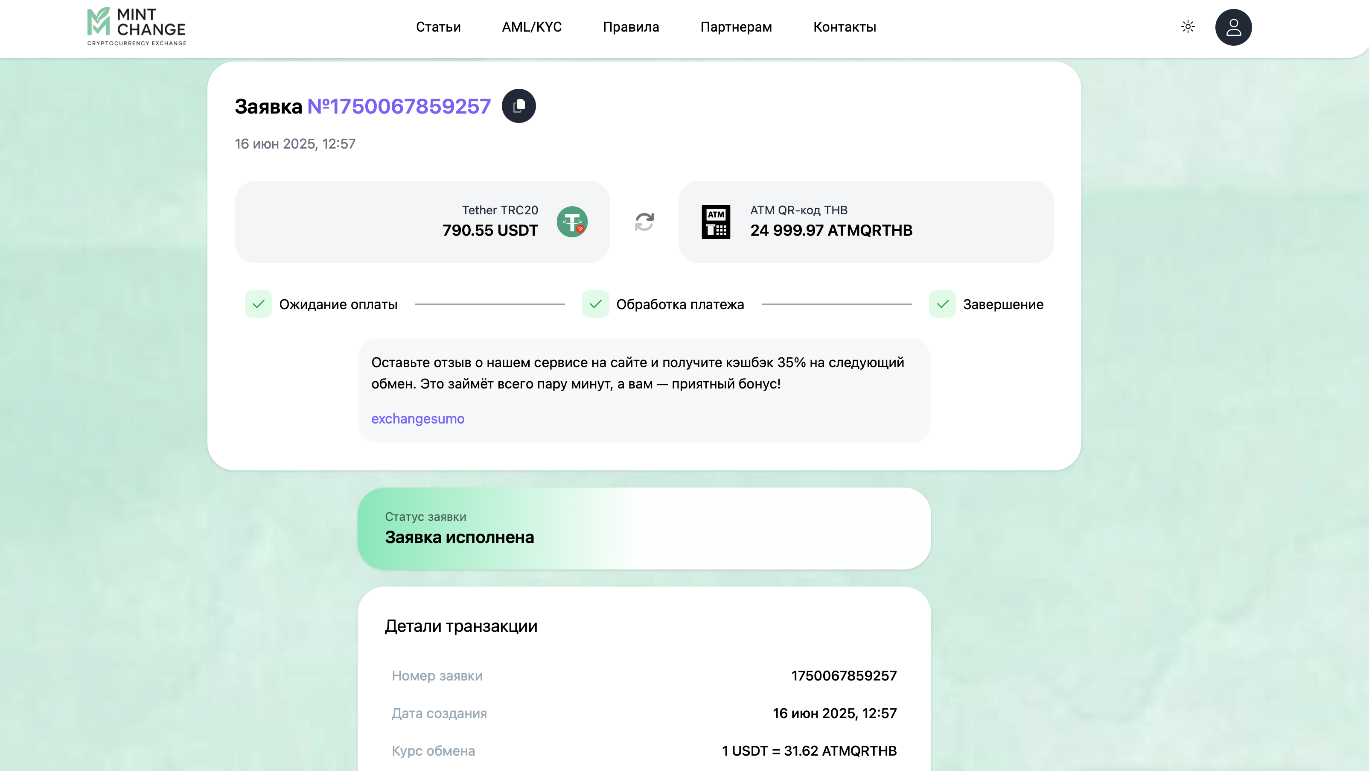Image resolution: width=1369 pixels, height=771 pixels.
Task: Go to the Правила page
Action: [631, 27]
